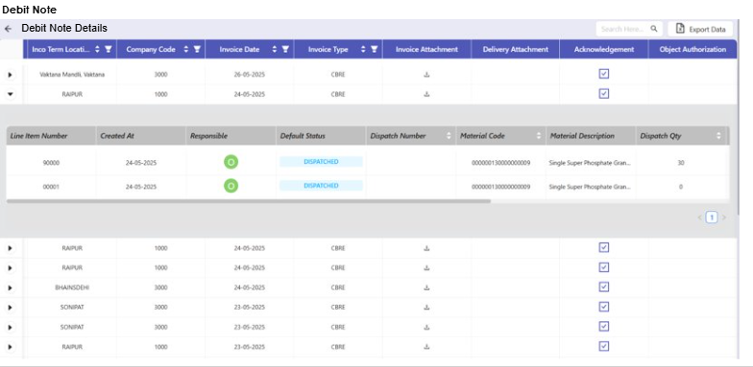Click the Default Status header
This screenshot has width=753, height=367.
pyautogui.click(x=321, y=136)
